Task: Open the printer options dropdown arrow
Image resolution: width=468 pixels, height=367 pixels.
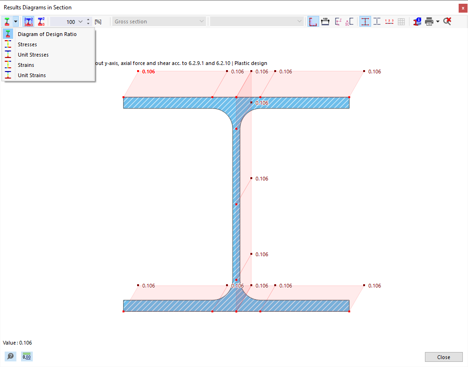Action: point(437,21)
